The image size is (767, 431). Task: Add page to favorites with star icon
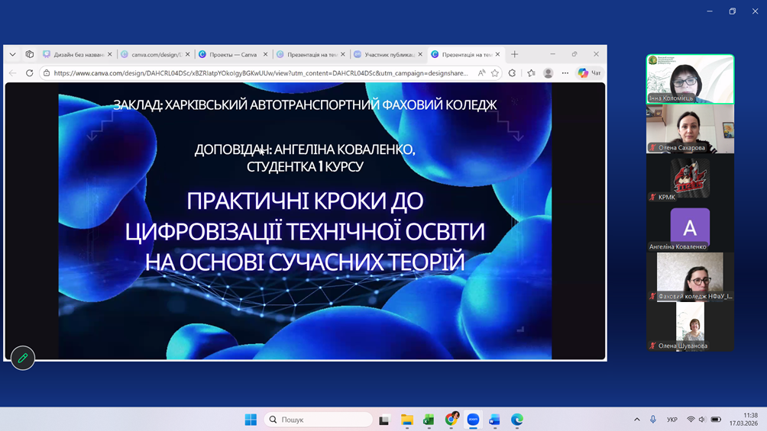click(495, 73)
